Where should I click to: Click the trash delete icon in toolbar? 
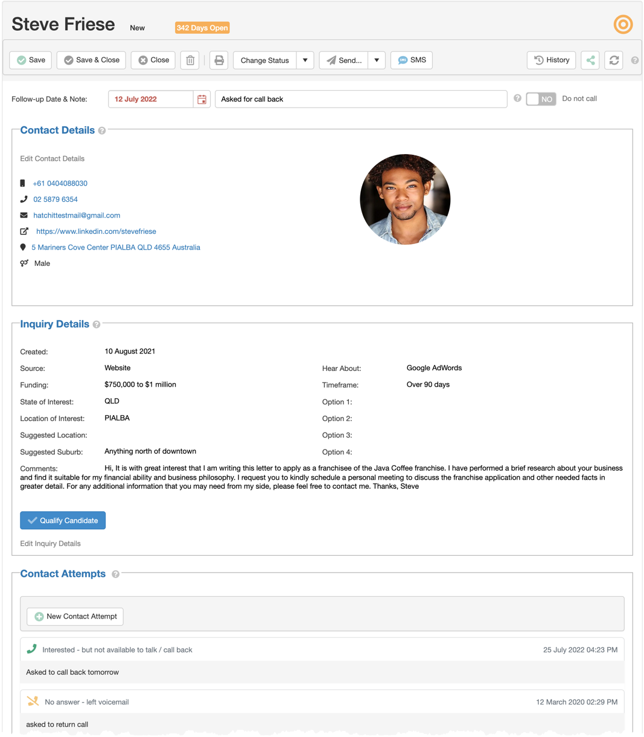(x=190, y=60)
